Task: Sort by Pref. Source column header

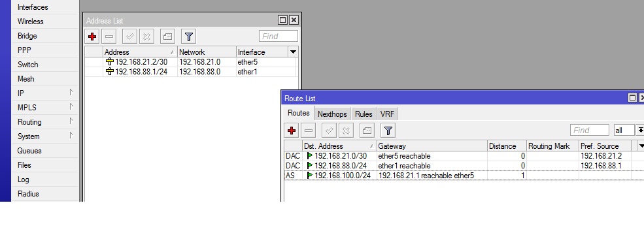Action: click(605, 146)
